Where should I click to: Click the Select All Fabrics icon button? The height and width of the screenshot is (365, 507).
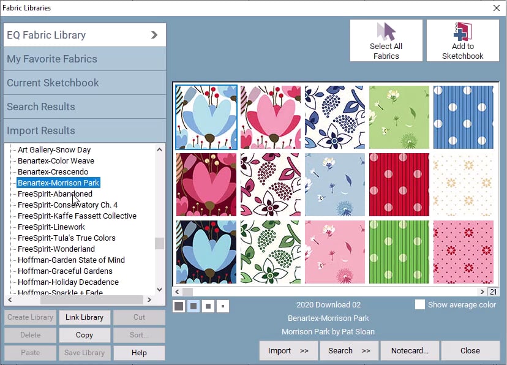click(386, 40)
